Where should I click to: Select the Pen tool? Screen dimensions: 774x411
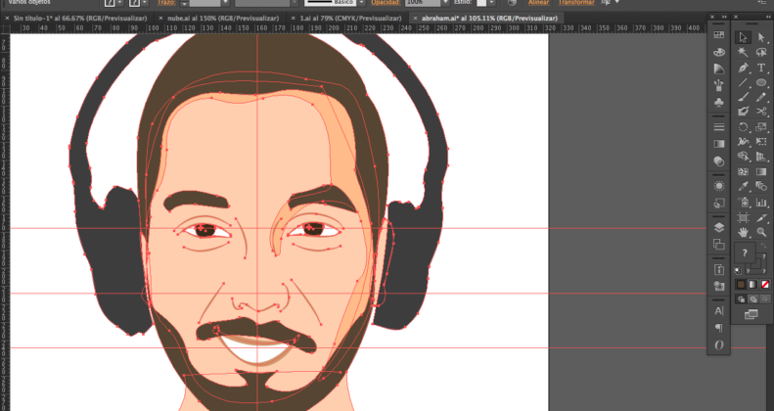click(743, 68)
